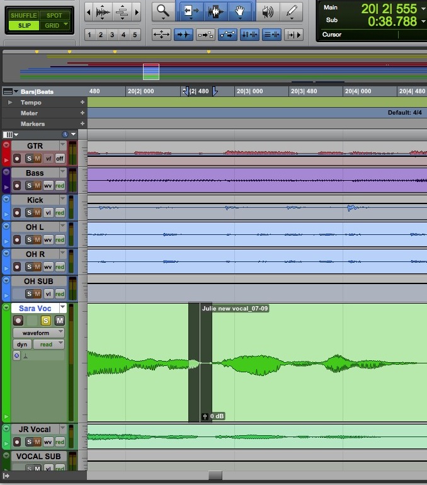Select the Scrubber speaker tool
Image resolution: width=427 pixels, height=485 pixels.
(x=268, y=11)
